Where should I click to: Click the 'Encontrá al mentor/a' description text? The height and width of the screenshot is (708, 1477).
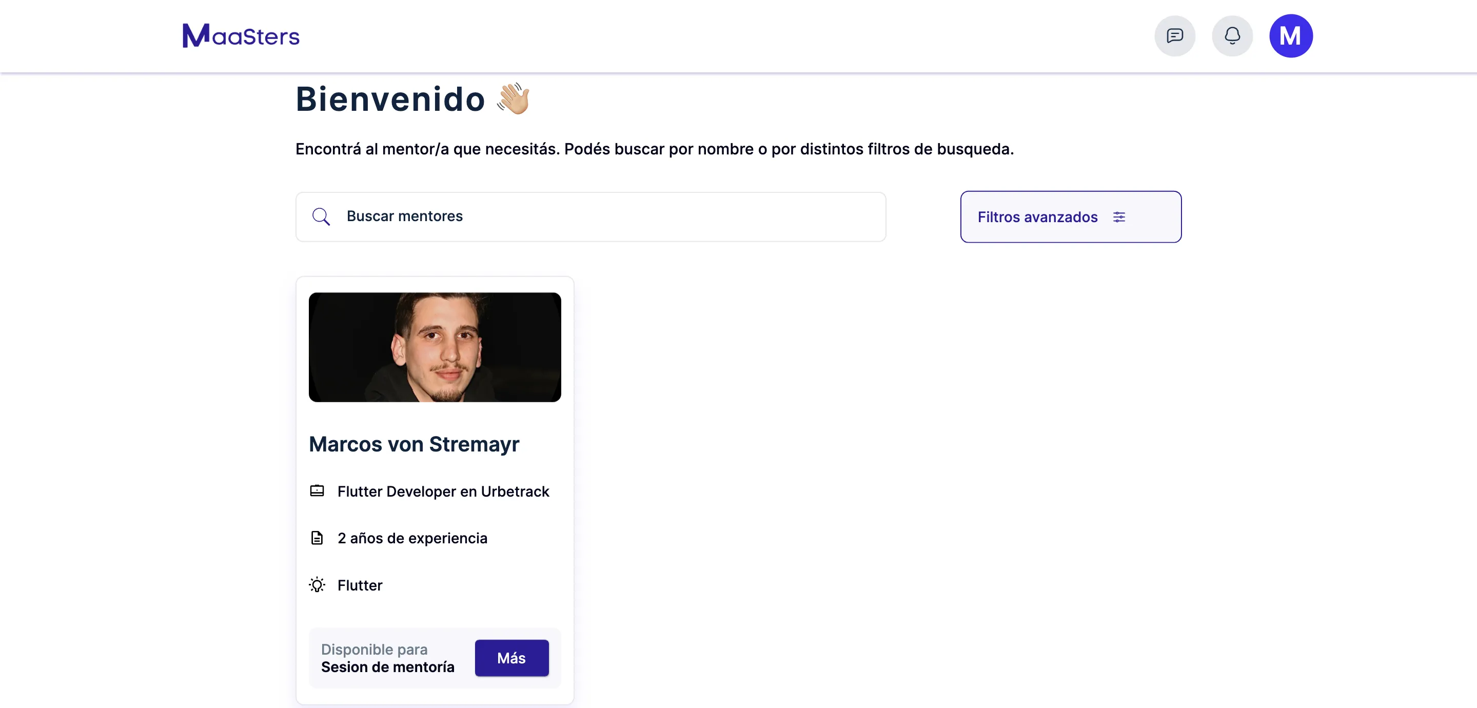[654, 149]
